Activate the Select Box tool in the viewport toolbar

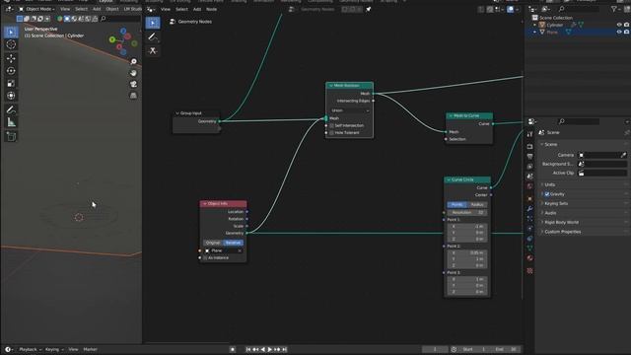[x=11, y=32]
